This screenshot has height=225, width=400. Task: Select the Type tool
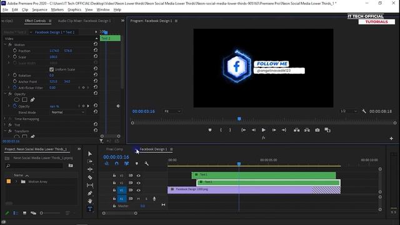[90, 209]
